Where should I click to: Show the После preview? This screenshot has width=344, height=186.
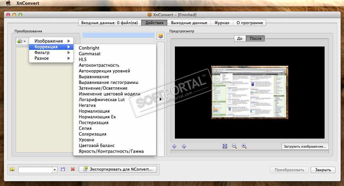tap(255, 38)
